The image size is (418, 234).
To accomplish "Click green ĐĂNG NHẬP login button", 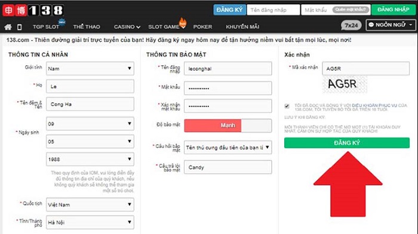I will tap(393, 10).
